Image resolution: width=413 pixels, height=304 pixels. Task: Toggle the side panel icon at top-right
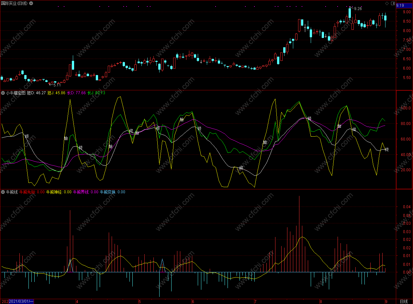(x=393, y=3)
